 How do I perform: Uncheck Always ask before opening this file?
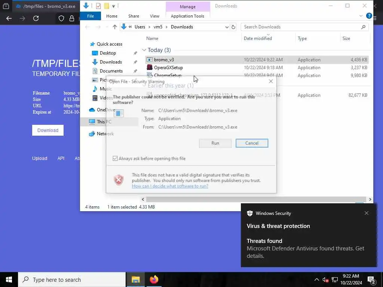click(115, 158)
